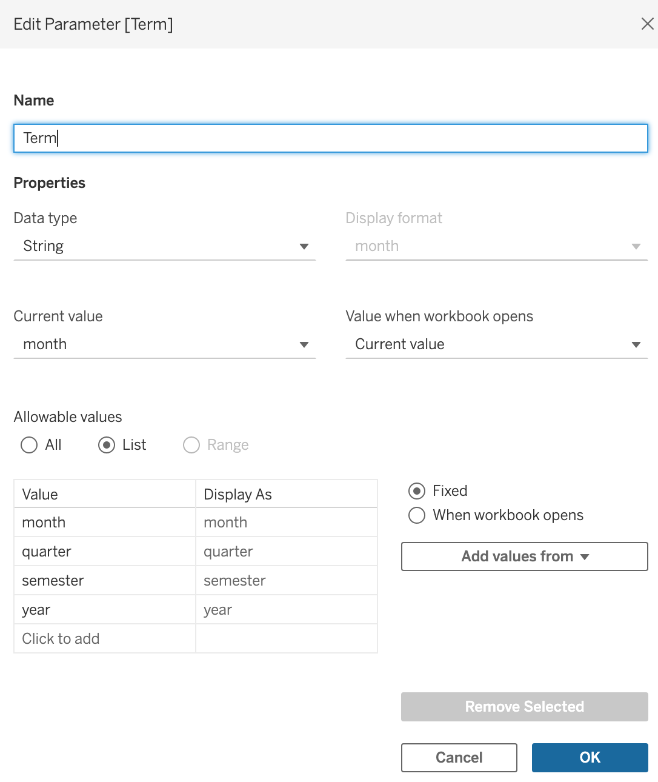Select the quarter value row

(x=196, y=552)
